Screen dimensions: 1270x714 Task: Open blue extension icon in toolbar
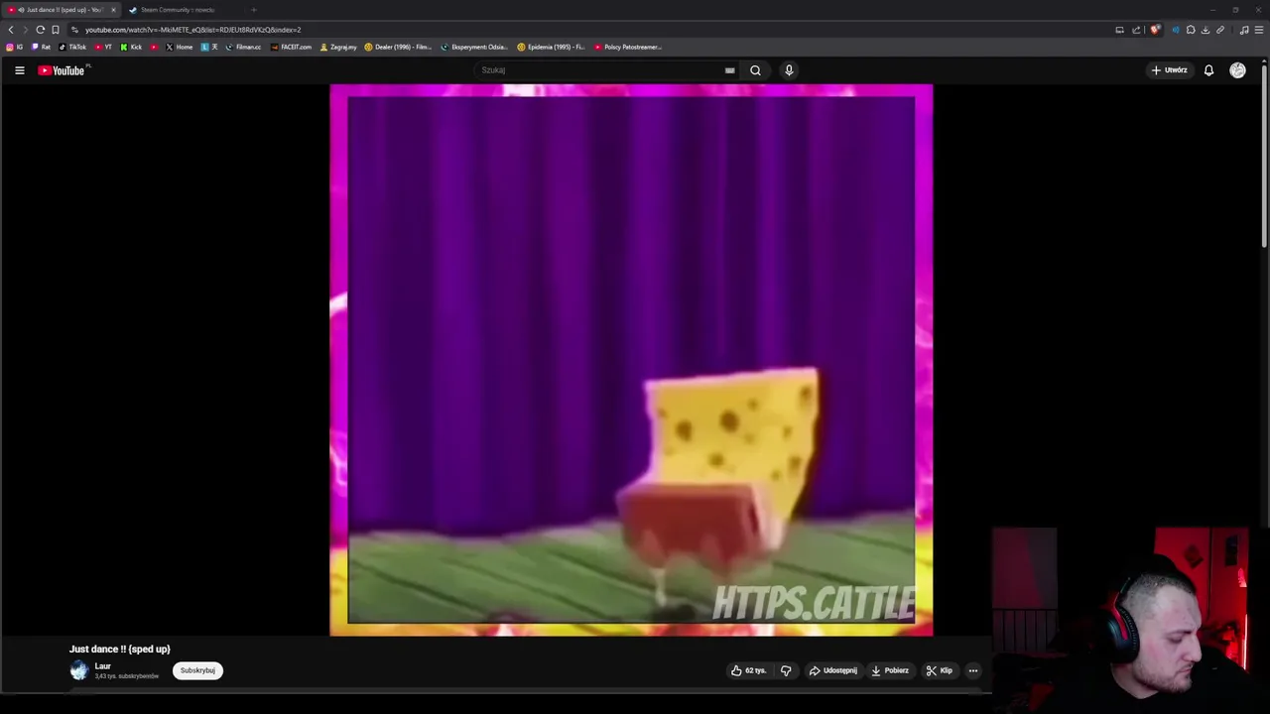pyautogui.click(x=1176, y=30)
